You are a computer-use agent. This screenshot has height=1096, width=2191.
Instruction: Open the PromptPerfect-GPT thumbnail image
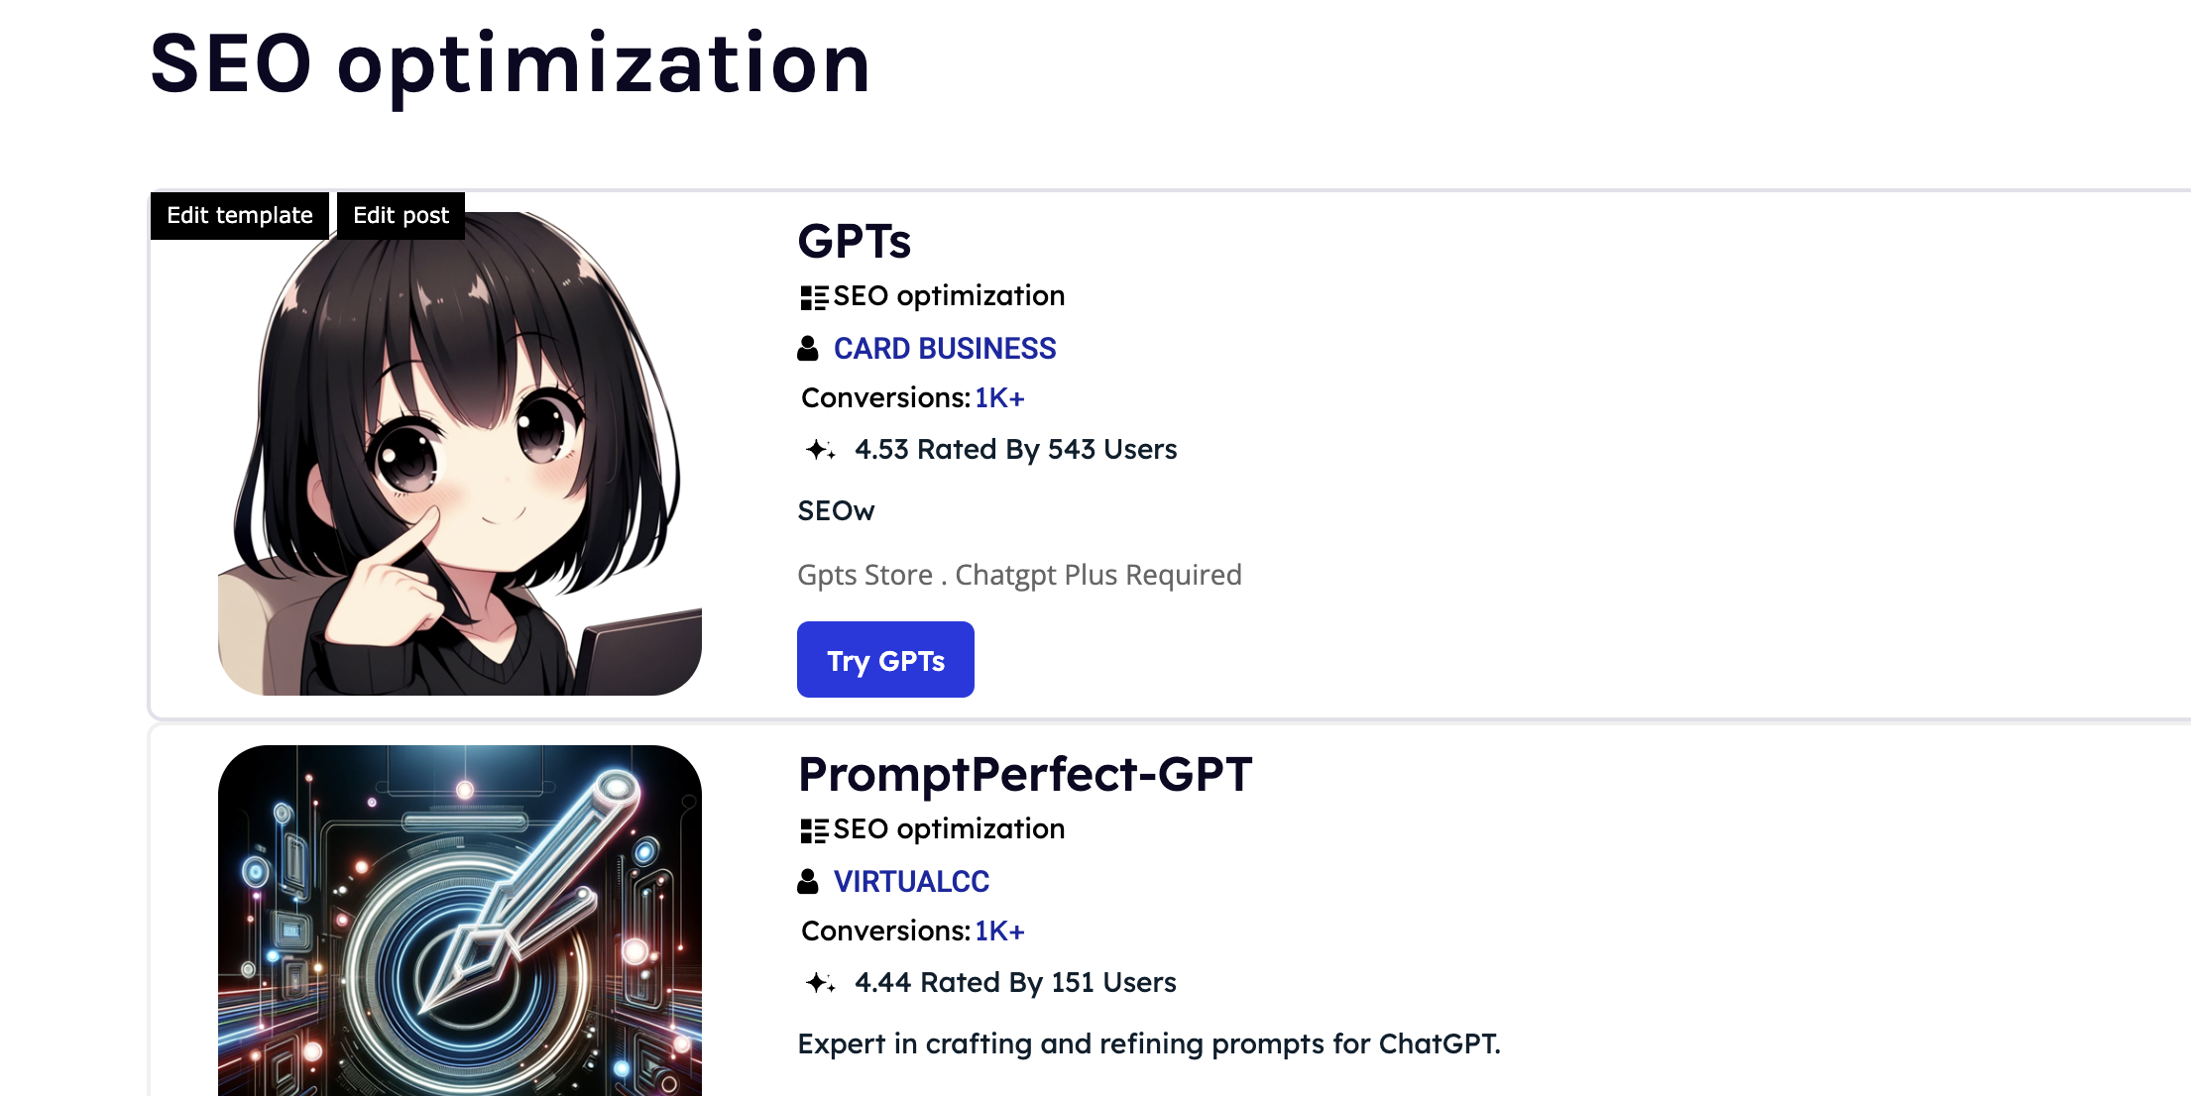click(x=459, y=922)
